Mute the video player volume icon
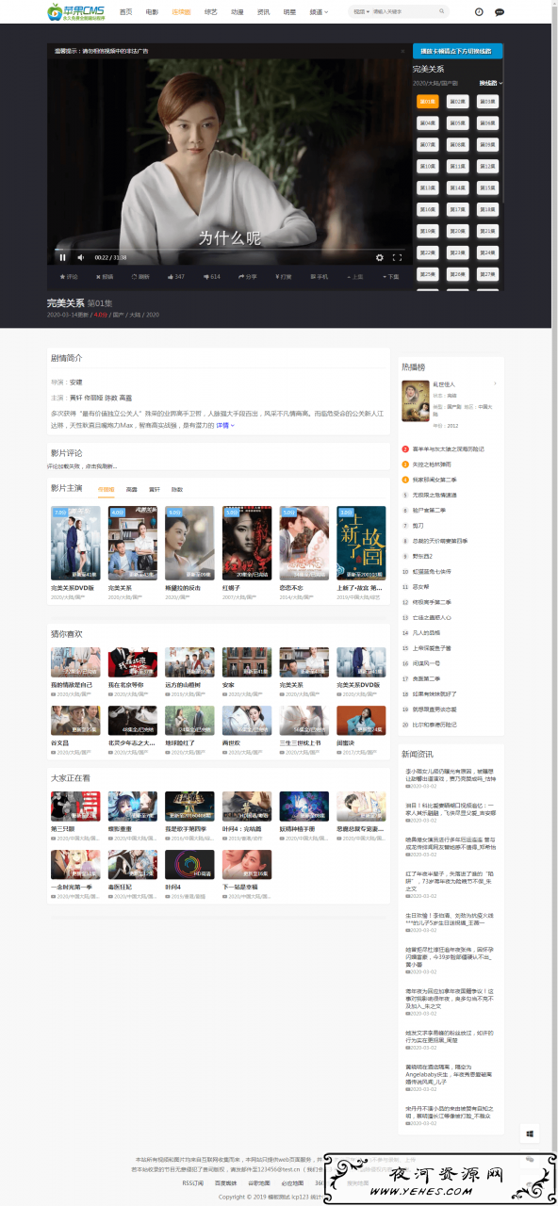Viewport: 558px width, 1206px height. [x=80, y=257]
